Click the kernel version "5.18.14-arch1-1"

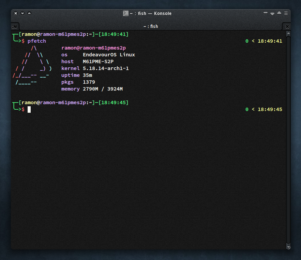click(x=106, y=68)
